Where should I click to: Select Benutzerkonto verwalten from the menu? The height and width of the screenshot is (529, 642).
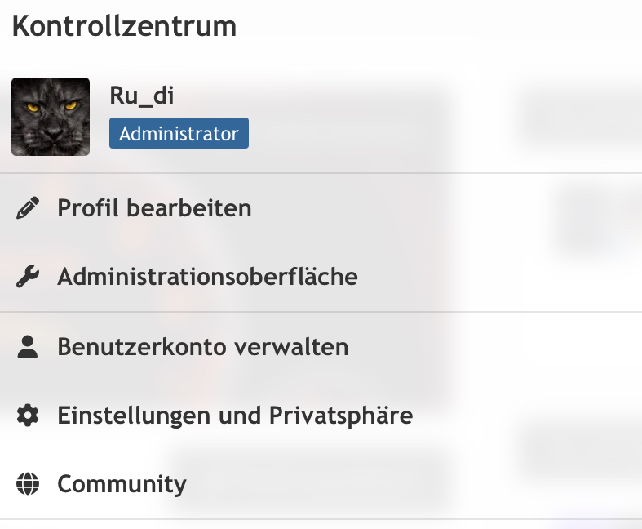tap(202, 347)
